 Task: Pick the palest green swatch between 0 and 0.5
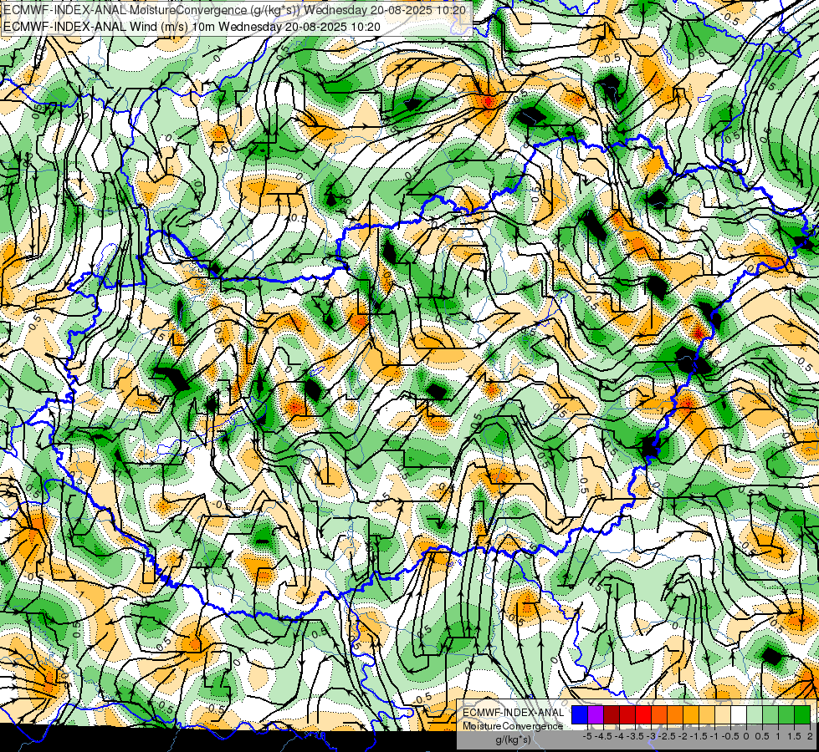[x=755, y=714]
